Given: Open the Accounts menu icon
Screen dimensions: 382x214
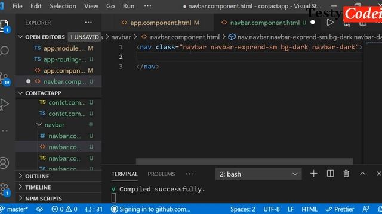Looking at the screenshot, I should pos(4,163).
